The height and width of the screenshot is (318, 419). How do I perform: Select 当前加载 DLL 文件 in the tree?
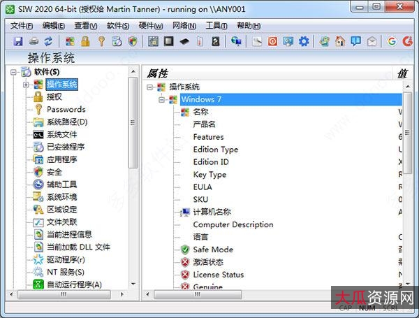click(78, 247)
